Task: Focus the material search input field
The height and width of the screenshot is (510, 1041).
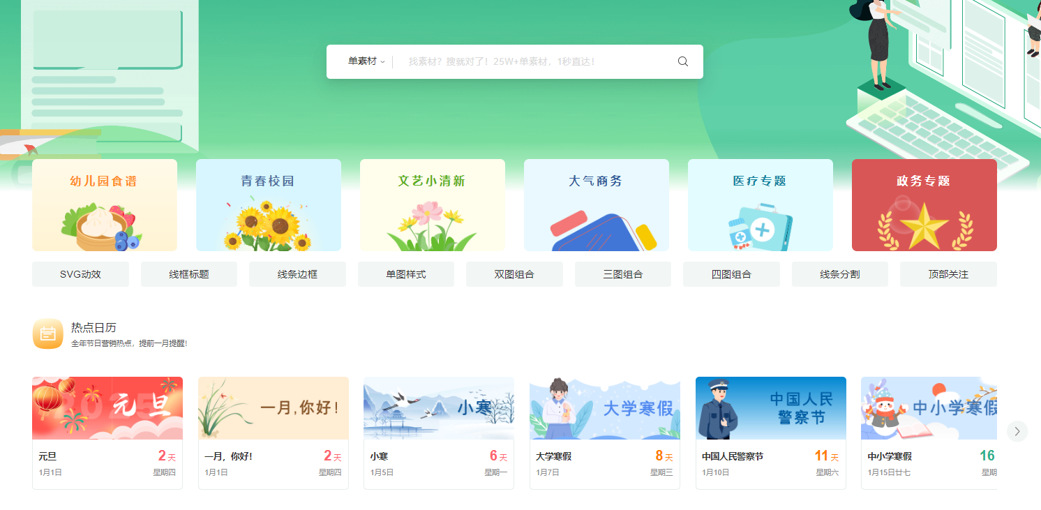Action: coord(534,61)
